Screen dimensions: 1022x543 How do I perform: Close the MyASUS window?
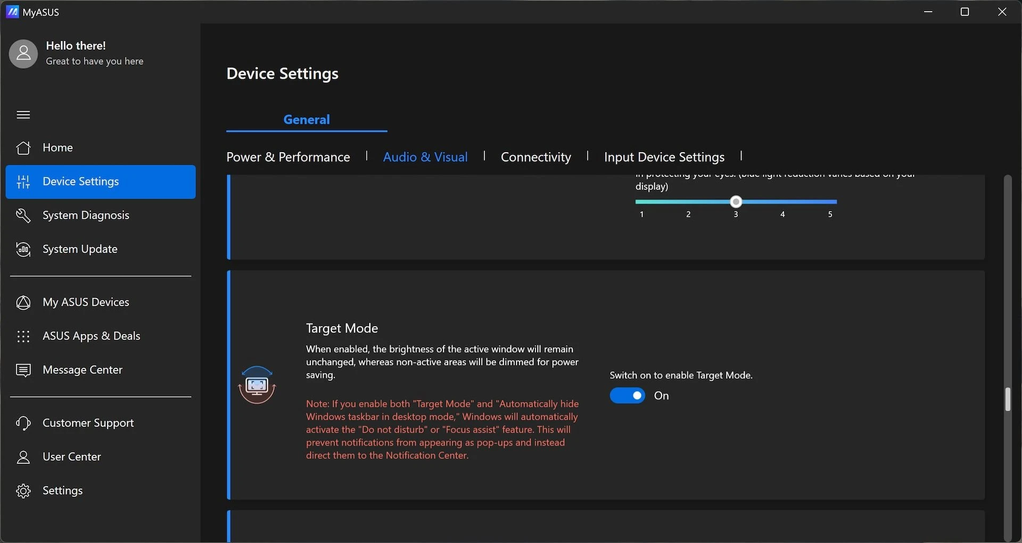point(1002,12)
